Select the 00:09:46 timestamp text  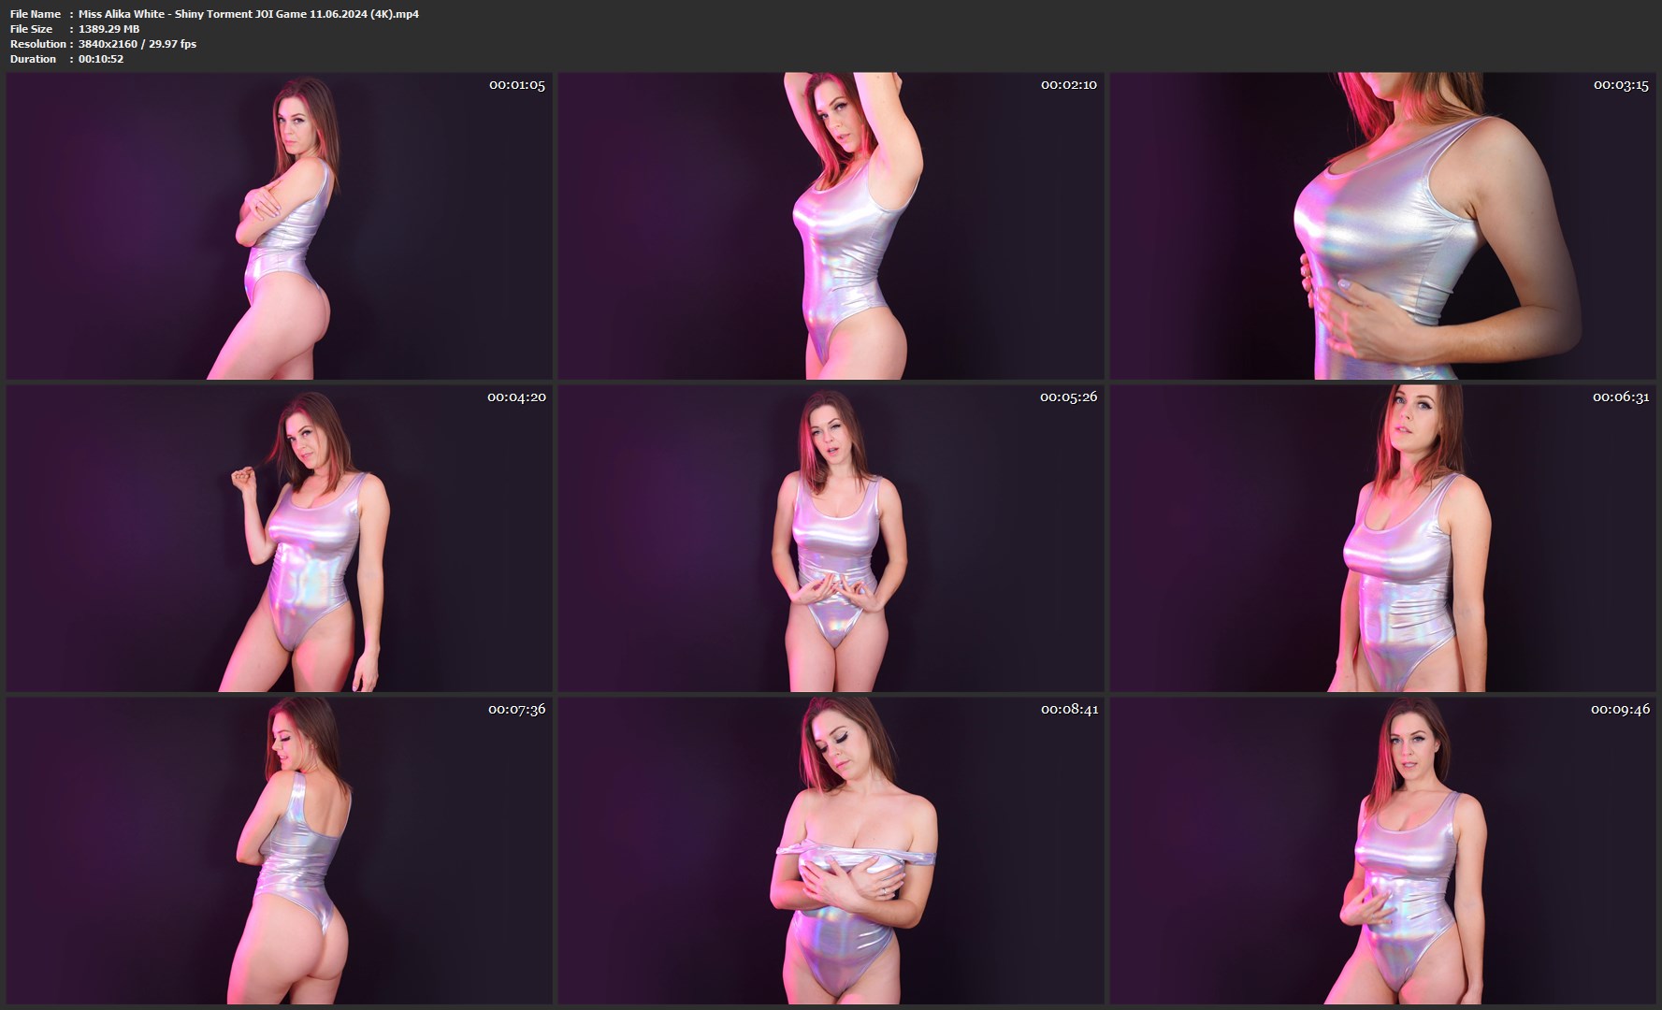[1620, 710]
